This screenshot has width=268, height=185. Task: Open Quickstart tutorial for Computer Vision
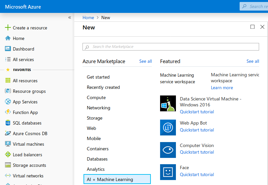[x=197, y=152]
